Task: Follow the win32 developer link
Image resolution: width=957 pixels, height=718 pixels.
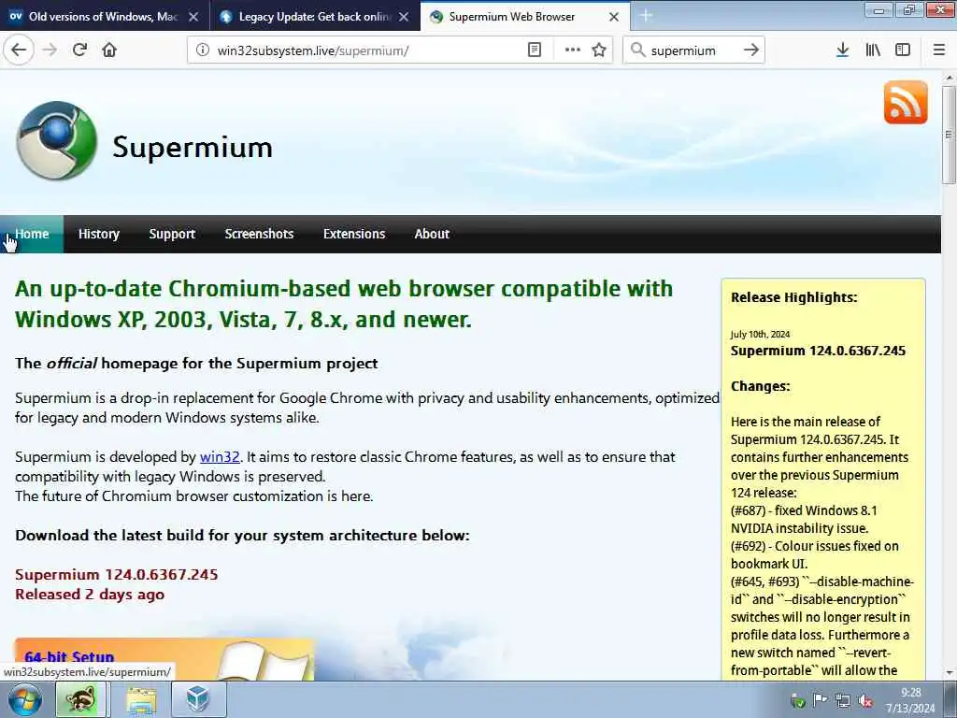Action: [x=220, y=456]
